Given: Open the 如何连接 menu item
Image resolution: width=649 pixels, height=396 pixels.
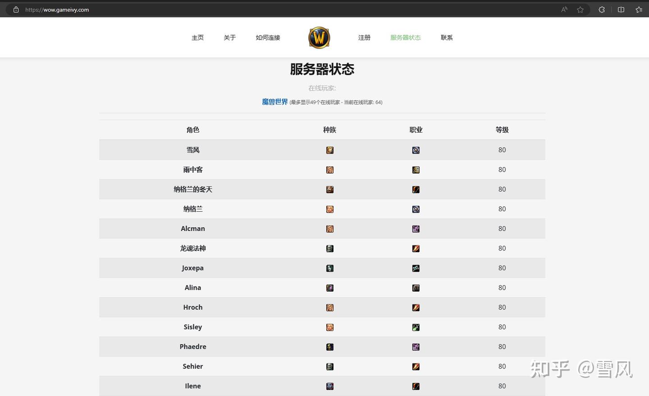Looking at the screenshot, I should point(268,37).
